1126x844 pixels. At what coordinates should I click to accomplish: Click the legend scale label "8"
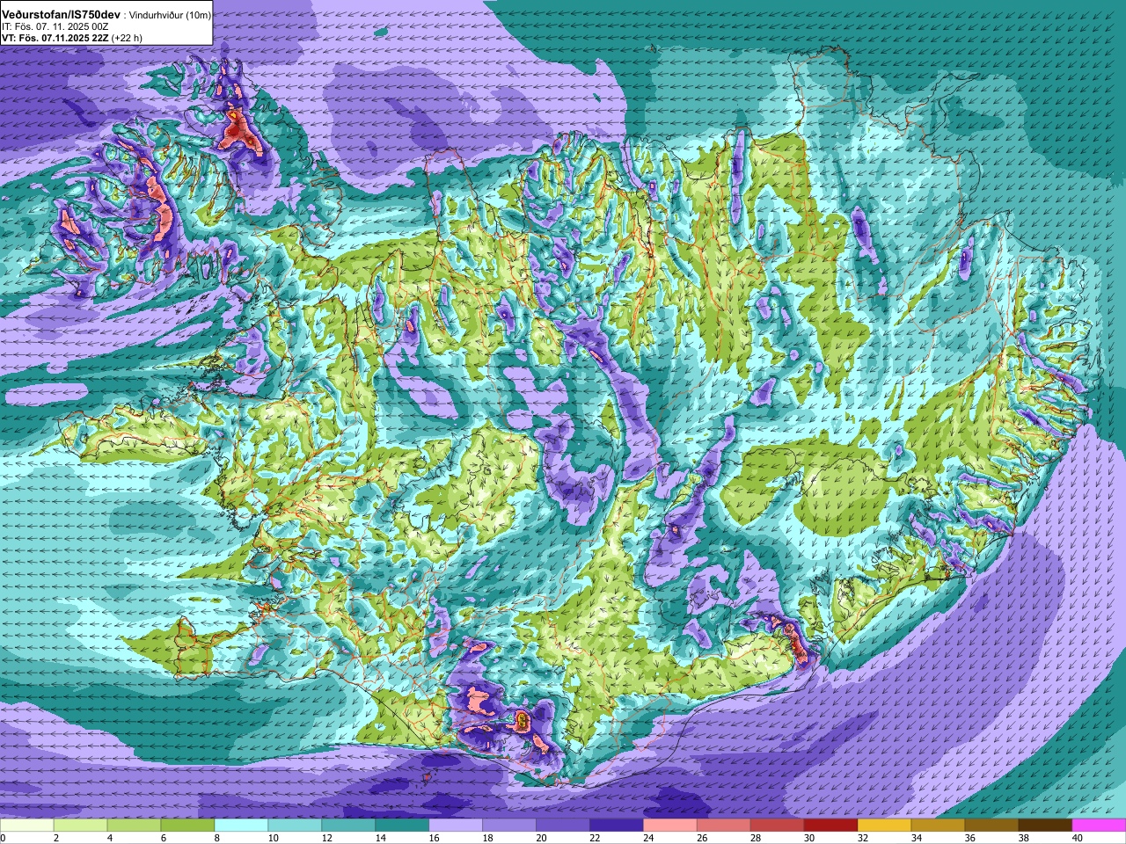(216, 838)
